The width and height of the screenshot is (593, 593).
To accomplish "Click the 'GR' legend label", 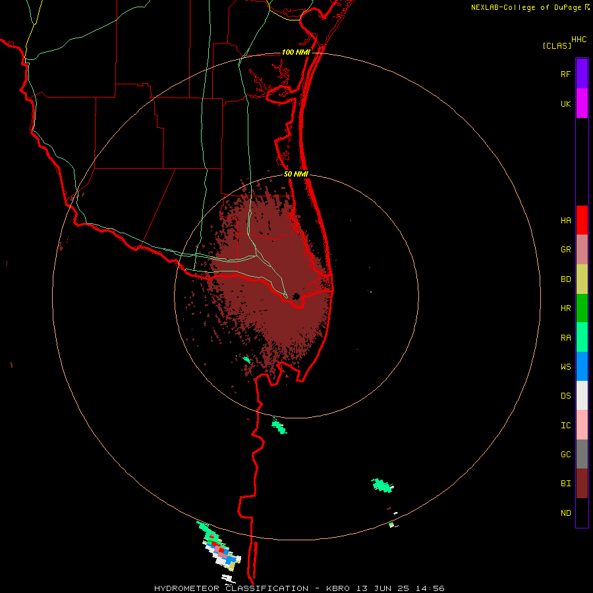I will click(x=565, y=250).
